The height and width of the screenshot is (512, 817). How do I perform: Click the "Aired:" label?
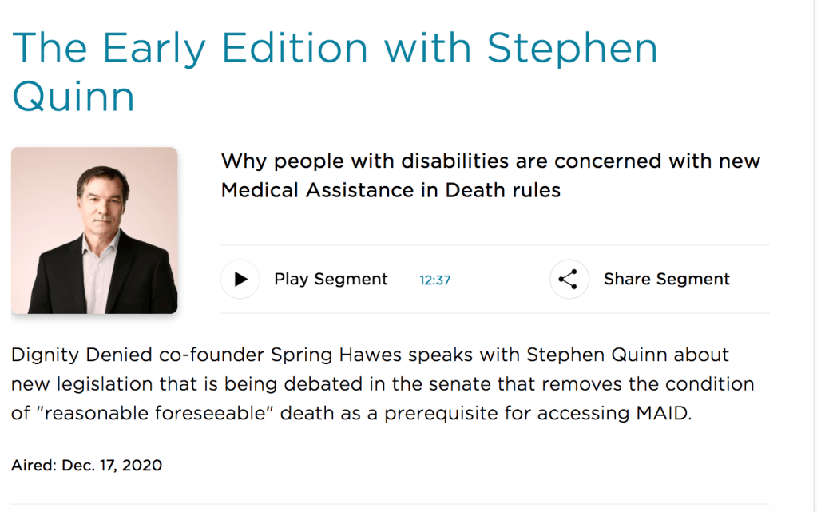click(33, 465)
